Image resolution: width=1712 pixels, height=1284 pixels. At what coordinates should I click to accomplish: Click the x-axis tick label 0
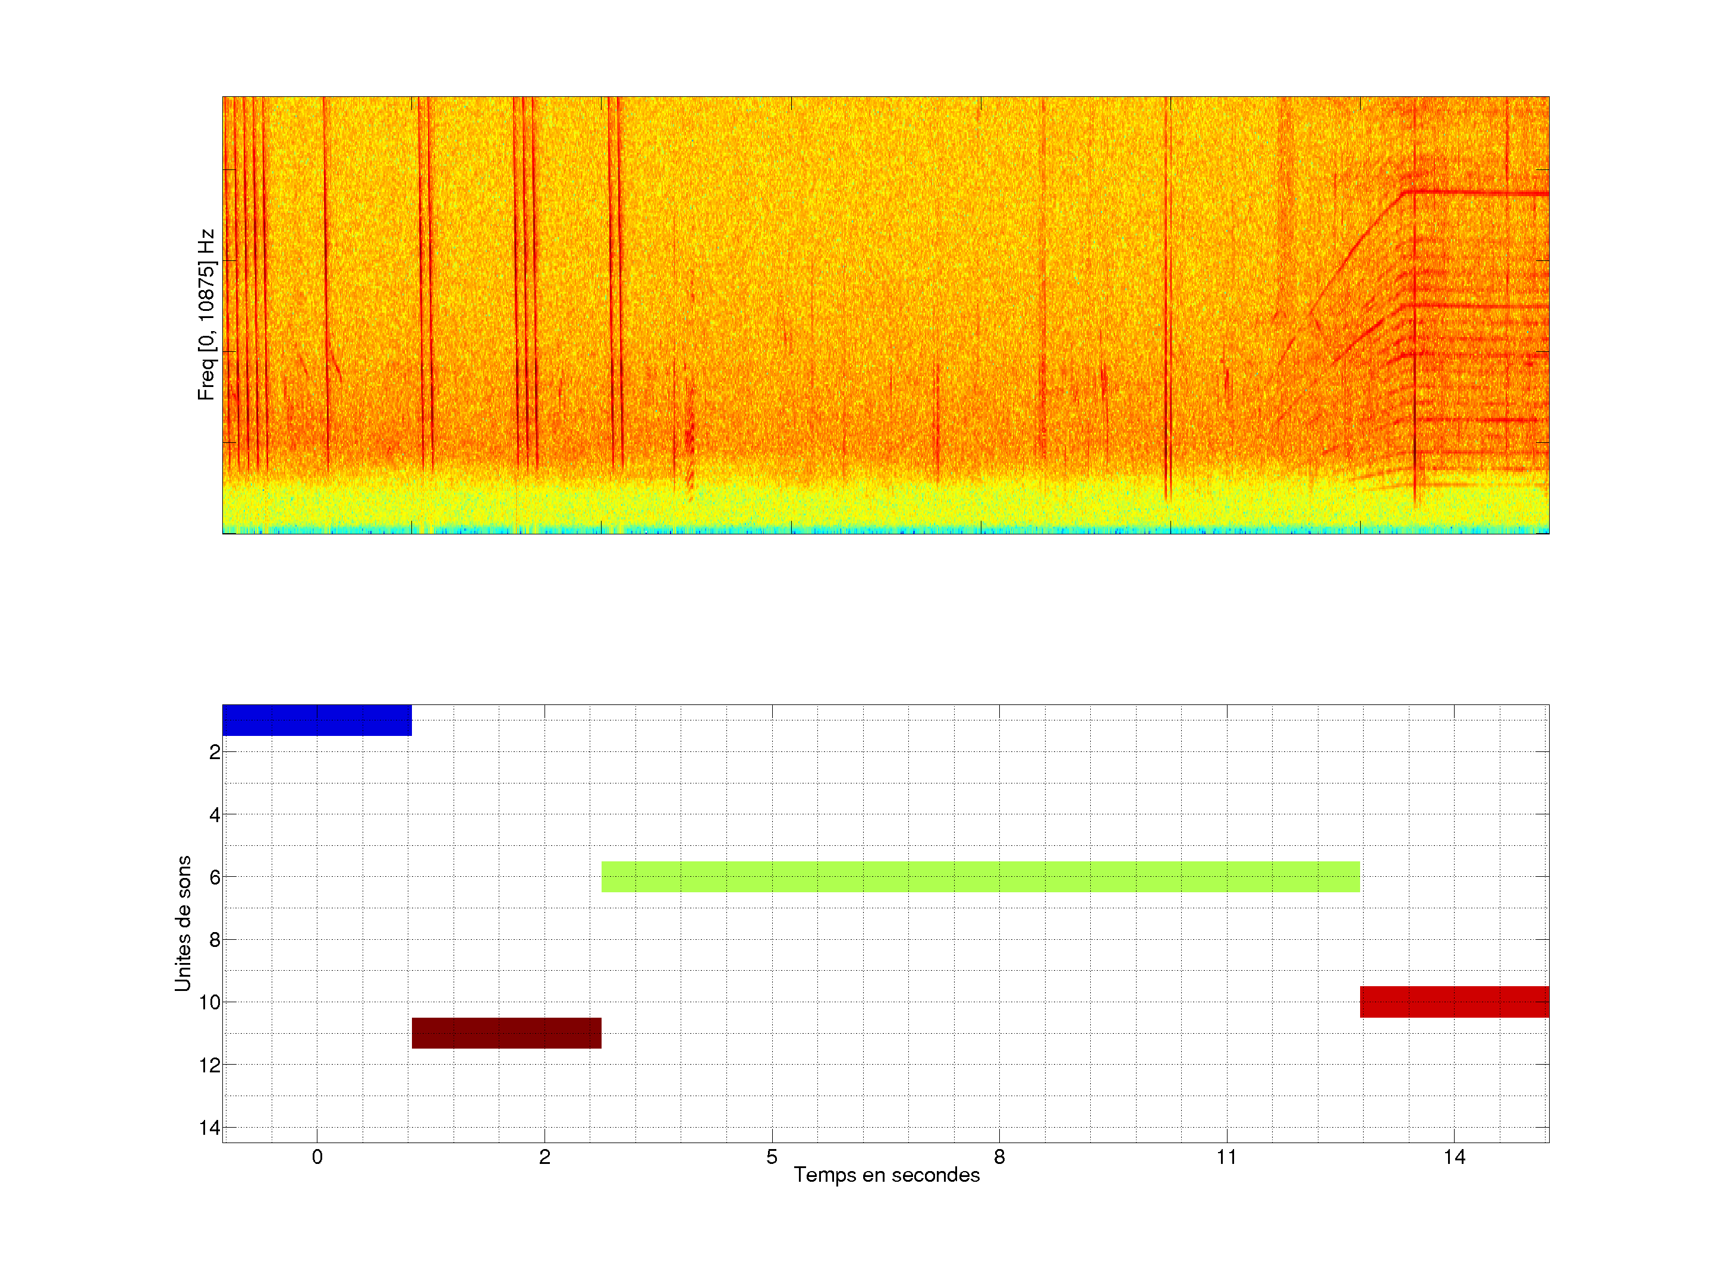click(x=317, y=1157)
